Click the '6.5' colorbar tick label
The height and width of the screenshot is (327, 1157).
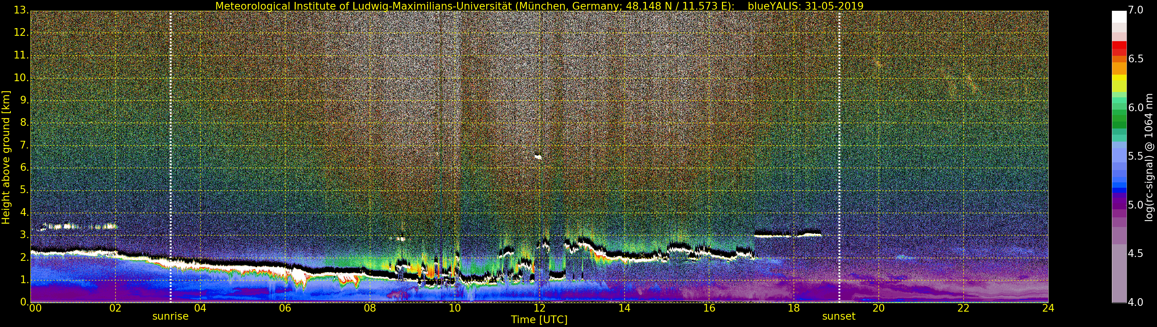point(1135,59)
